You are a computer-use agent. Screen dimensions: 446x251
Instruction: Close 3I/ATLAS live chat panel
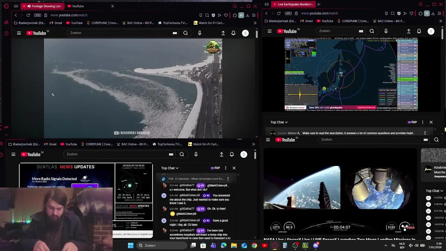coord(234,168)
